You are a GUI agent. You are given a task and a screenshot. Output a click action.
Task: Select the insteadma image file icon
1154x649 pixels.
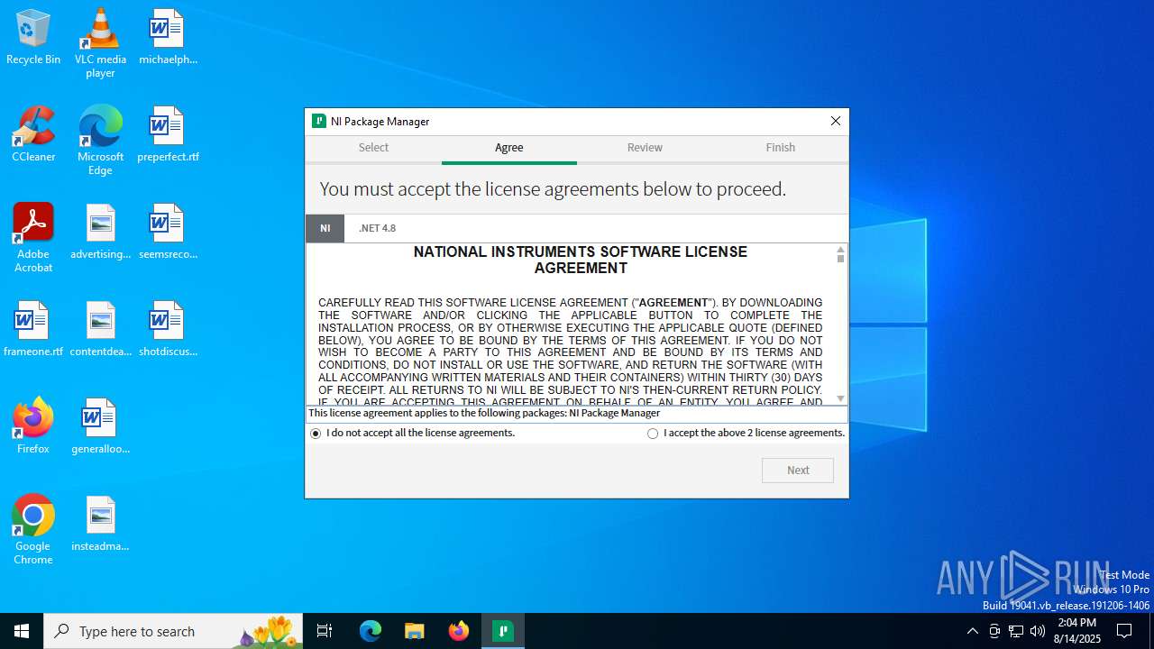(100, 524)
